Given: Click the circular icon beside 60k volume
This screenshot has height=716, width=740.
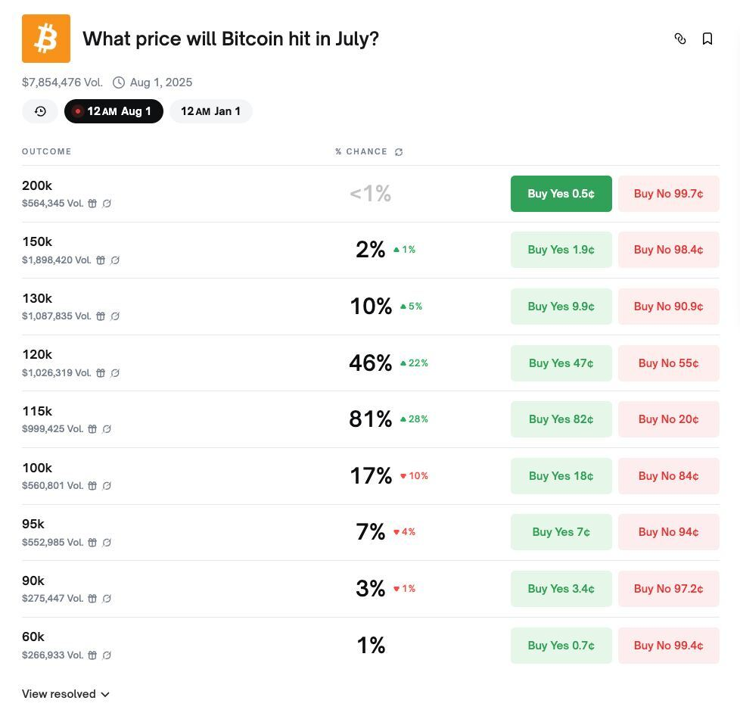Looking at the screenshot, I should click(107, 655).
